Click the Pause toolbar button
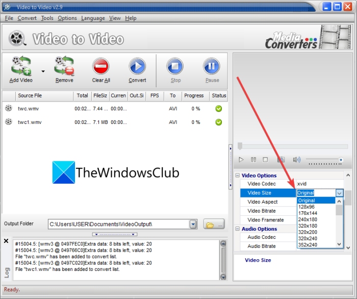The height and width of the screenshot is (299, 357). point(212,70)
